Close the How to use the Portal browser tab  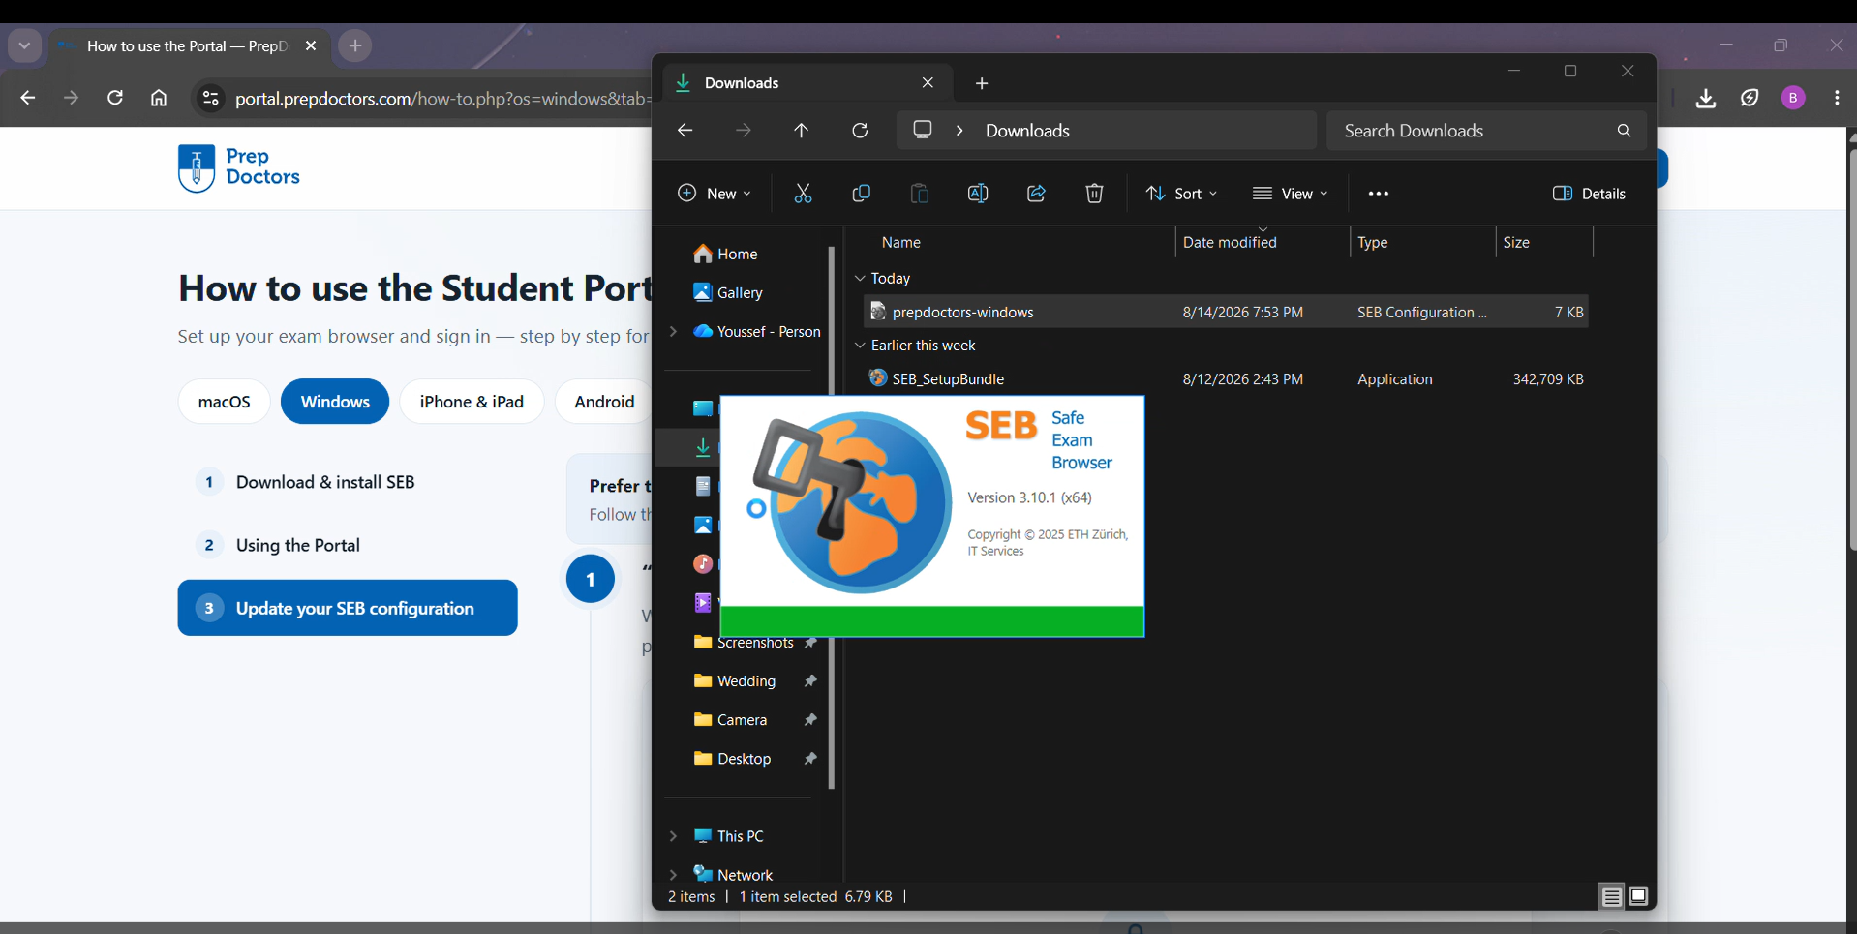tap(311, 46)
